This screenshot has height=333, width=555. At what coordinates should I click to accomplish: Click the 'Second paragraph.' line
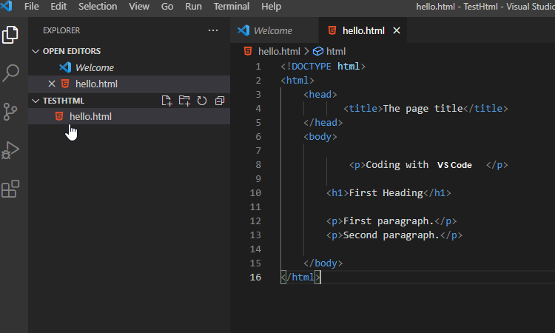point(394,235)
